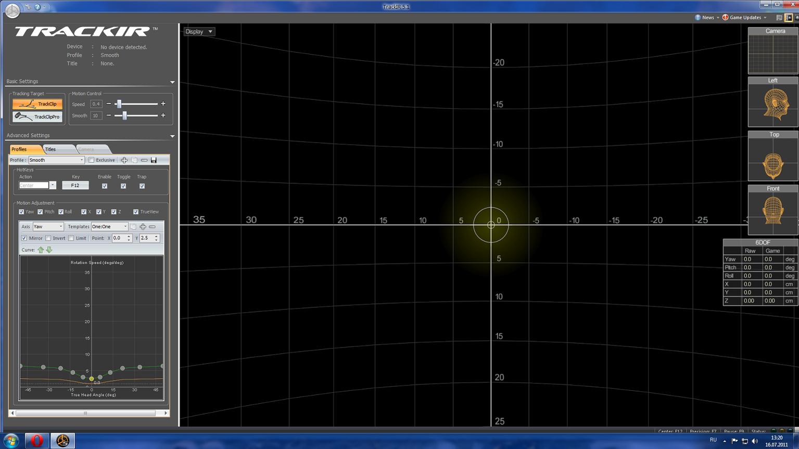Switch to the Titles tab
This screenshot has height=449, width=799.
pos(57,149)
